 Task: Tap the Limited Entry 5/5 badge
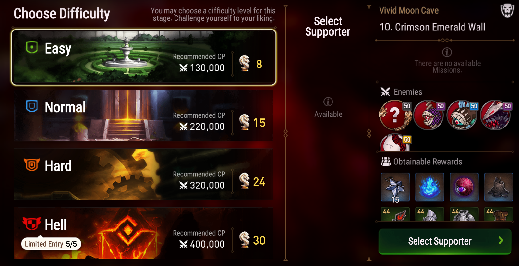(x=51, y=244)
